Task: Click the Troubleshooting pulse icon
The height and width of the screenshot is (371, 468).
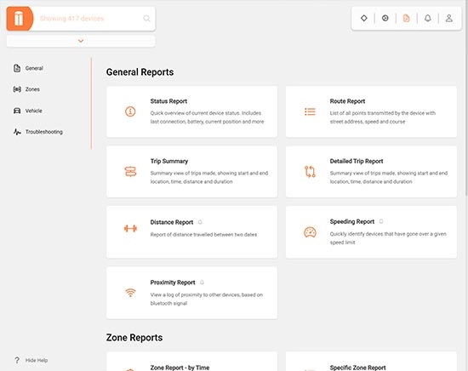Action: [17, 132]
